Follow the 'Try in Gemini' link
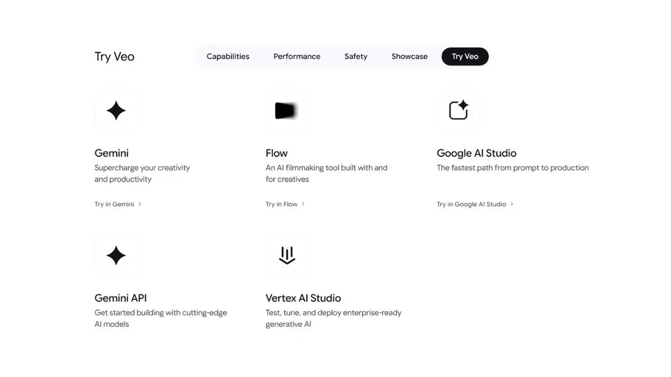Image resolution: width=671 pixels, height=377 pixels. point(114,204)
